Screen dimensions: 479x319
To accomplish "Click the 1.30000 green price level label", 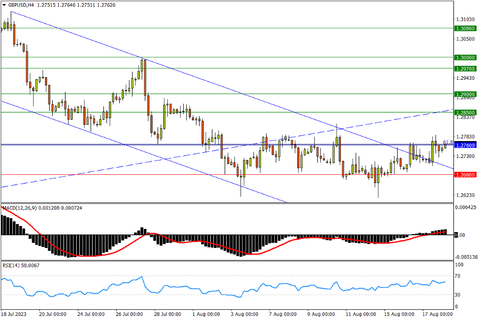I will [x=465, y=58].
